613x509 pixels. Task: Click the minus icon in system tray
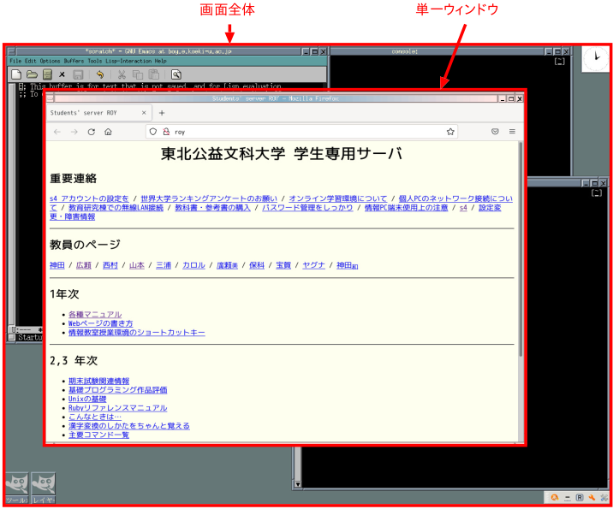568,498
